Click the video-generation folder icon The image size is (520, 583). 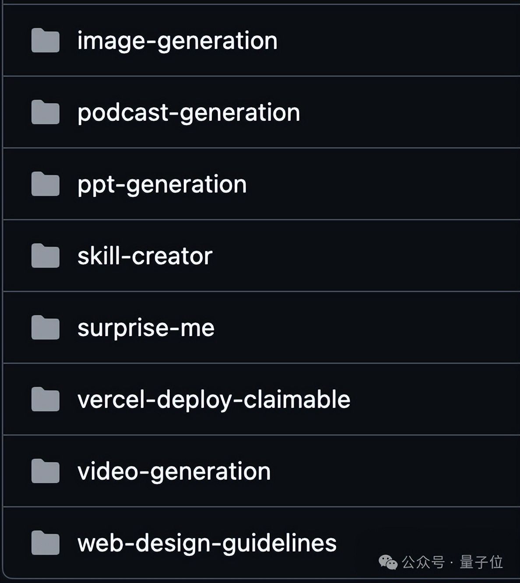(x=46, y=471)
